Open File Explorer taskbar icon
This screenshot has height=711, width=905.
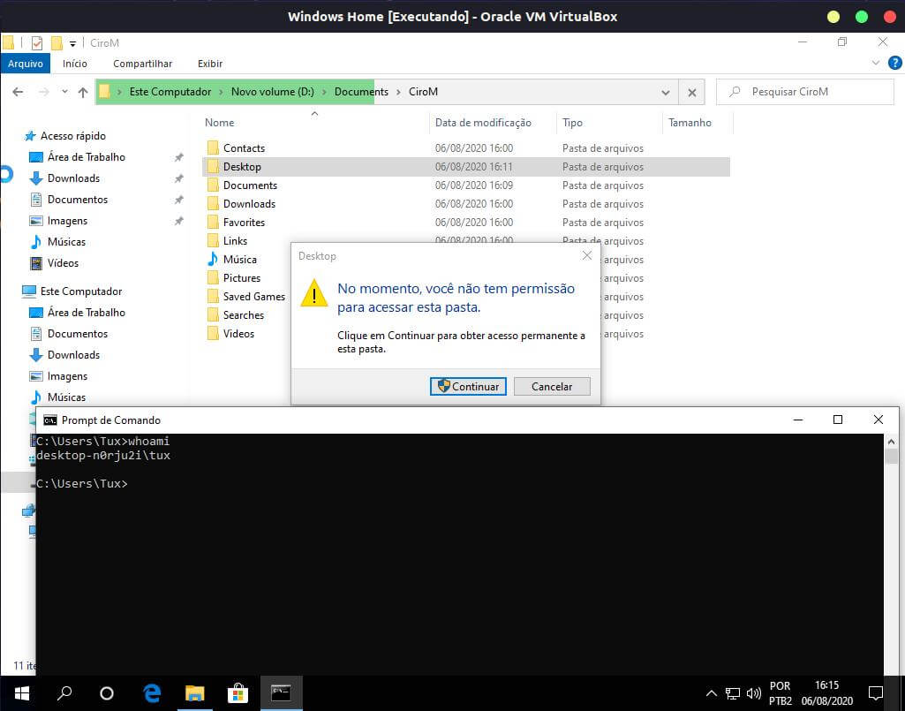tap(195, 693)
